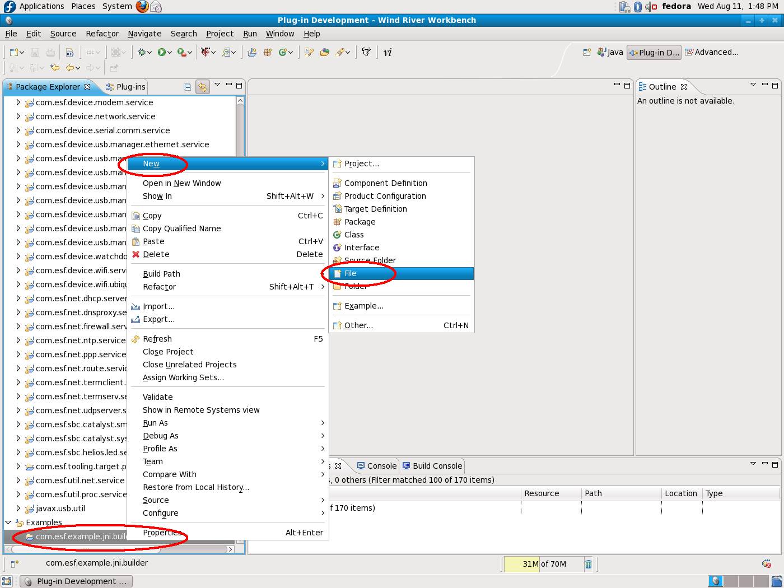Expand com.esf.device.network.service project
This screenshot has height=588, width=784.
point(18,116)
